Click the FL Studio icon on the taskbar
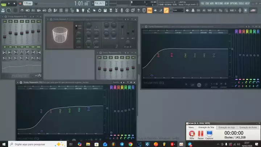This screenshot has width=261, height=147. pos(165,144)
